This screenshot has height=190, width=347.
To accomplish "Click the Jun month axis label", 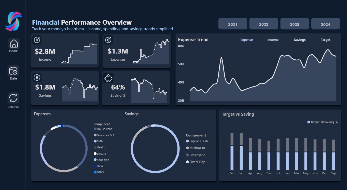I will (287, 173).
